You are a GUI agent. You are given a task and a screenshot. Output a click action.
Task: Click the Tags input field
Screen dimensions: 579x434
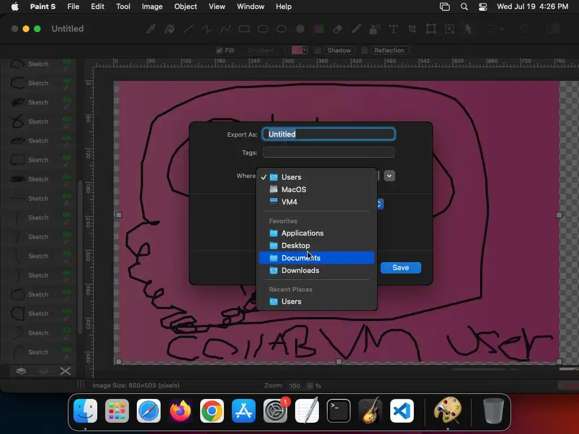pyautogui.click(x=329, y=152)
